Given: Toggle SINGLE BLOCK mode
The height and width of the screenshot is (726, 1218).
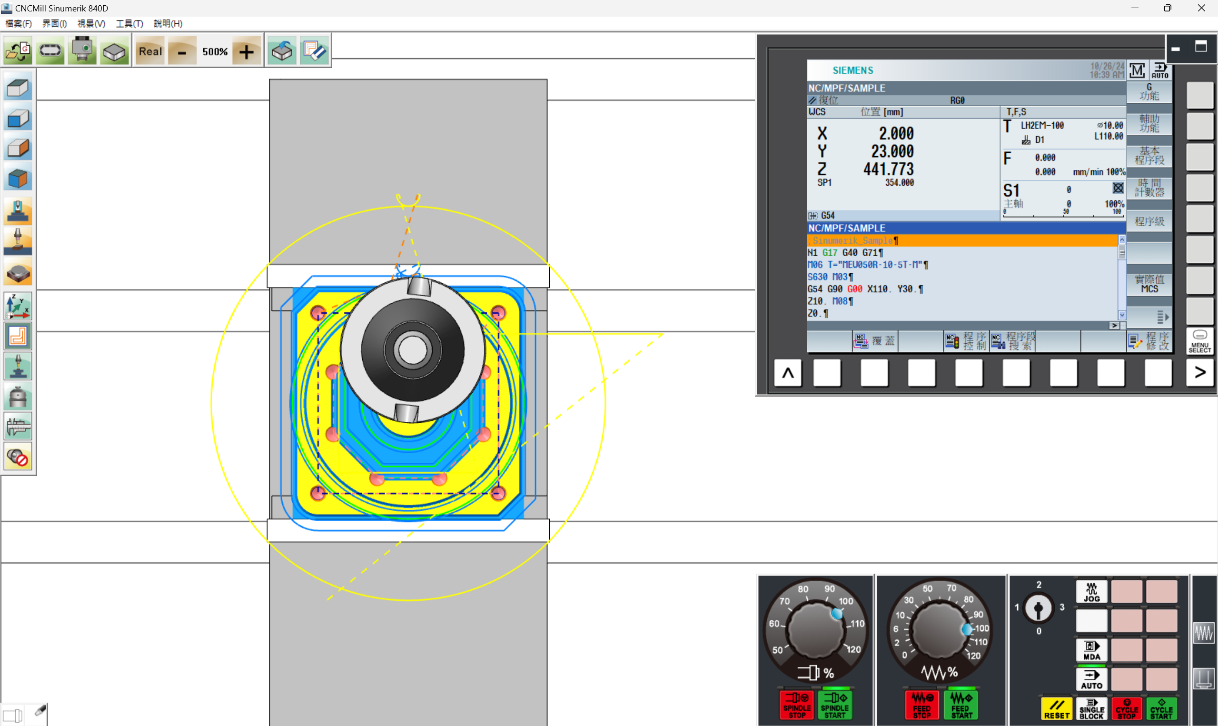Looking at the screenshot, I should pos(1091,708).
